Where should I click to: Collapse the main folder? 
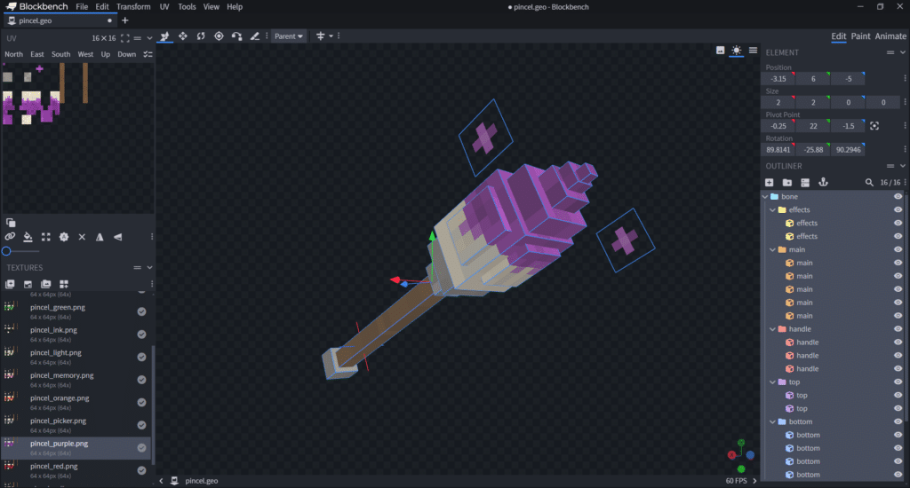pyautogui.click(x=772, y=250)
